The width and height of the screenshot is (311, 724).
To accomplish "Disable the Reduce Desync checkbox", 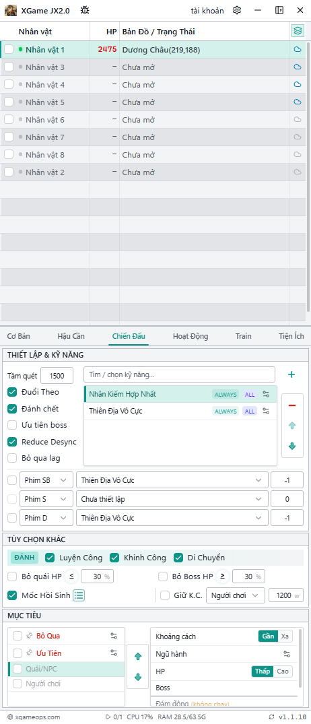I will (13, 442).
